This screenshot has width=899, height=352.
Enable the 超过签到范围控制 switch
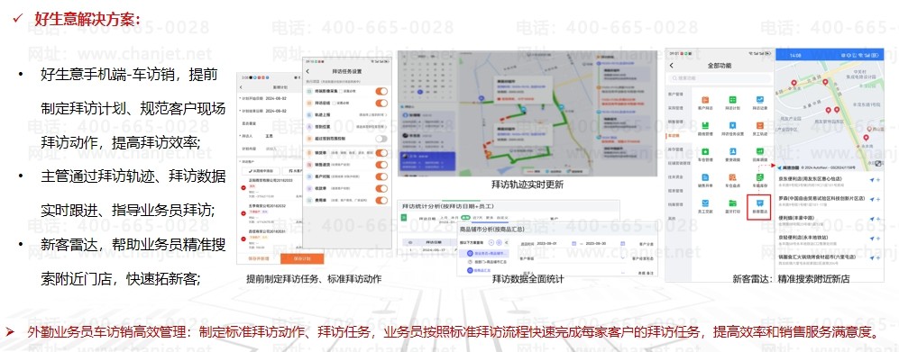(381, 139)
